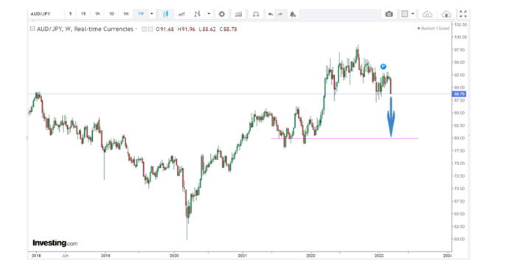Click the L88.62 low value
509x275 pixels.
207,29
